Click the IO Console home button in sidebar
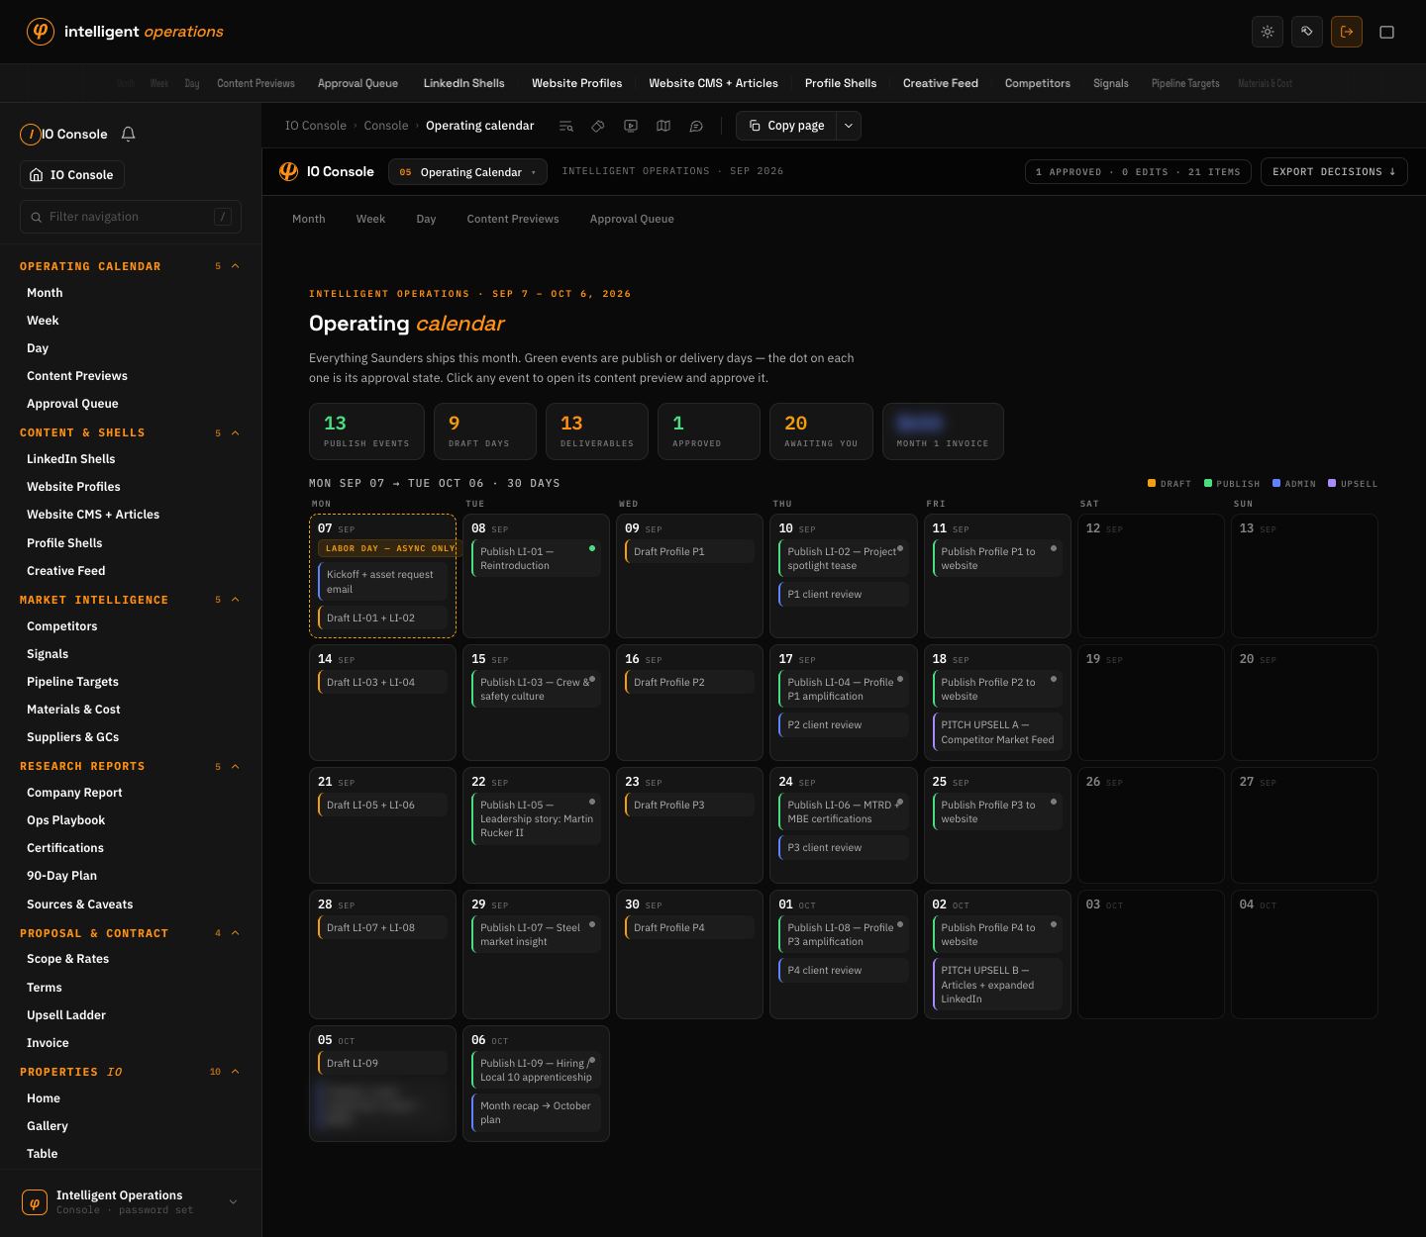 point(72,175)
